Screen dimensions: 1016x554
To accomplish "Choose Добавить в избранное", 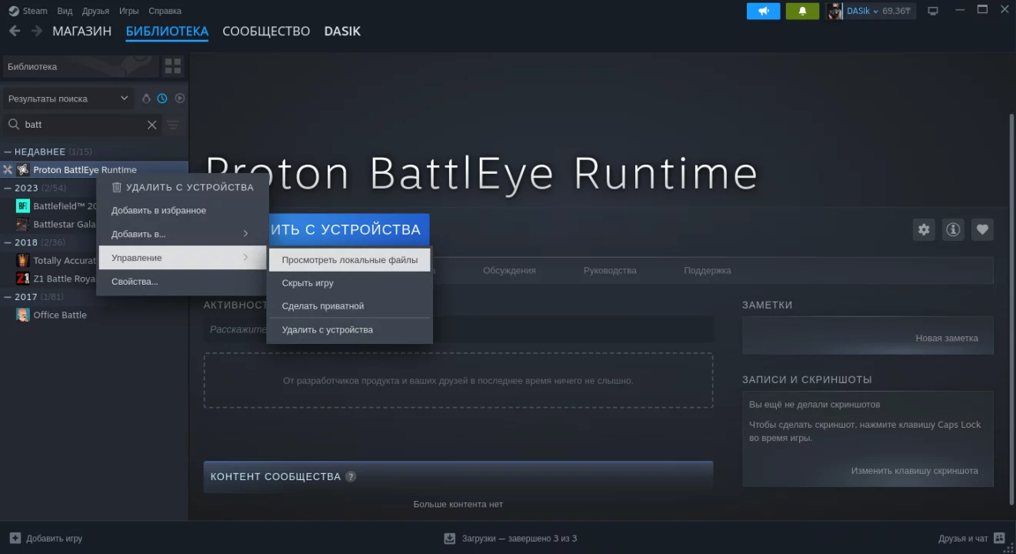I will click(182, 210).
